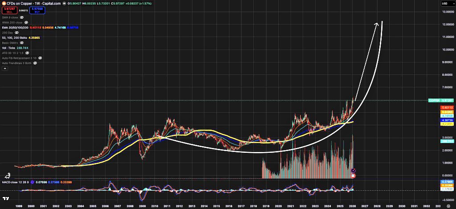Click the copper symbol logo icon

click(4, 4)
